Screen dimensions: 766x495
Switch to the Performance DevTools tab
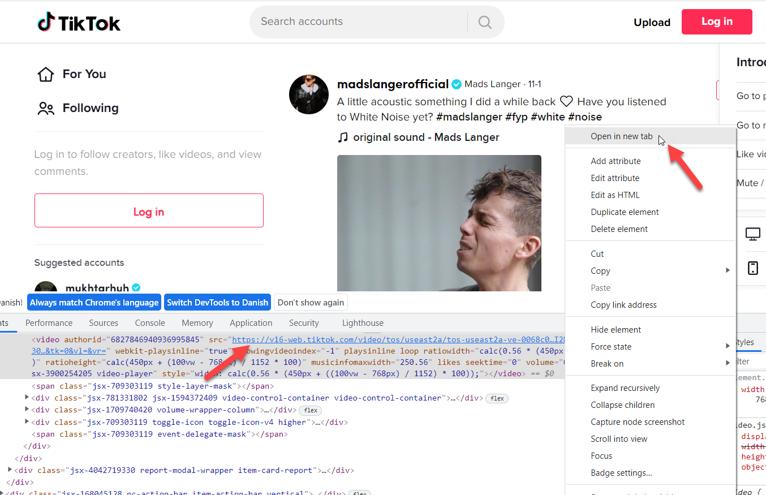(49, 323)
